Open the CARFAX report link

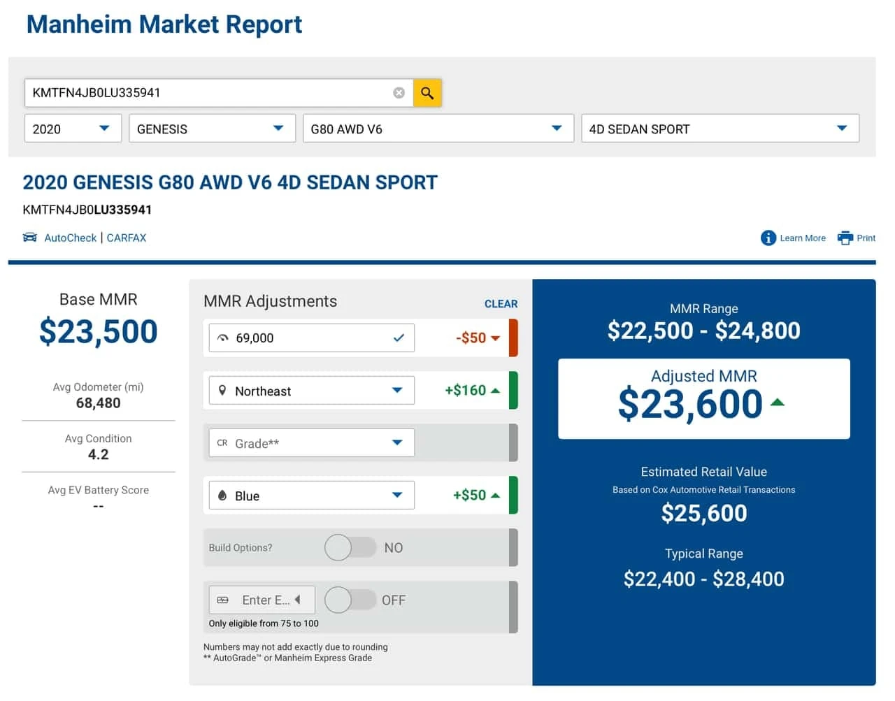point(127,238)
